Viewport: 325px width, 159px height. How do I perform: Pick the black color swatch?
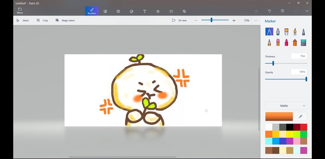(x=290, y=127)
